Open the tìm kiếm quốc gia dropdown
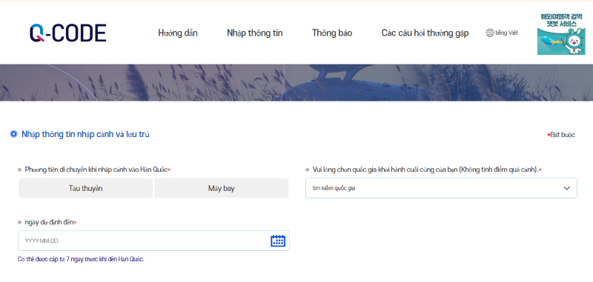The width and height of the screenshot is (593, 282). coord(441,188)
